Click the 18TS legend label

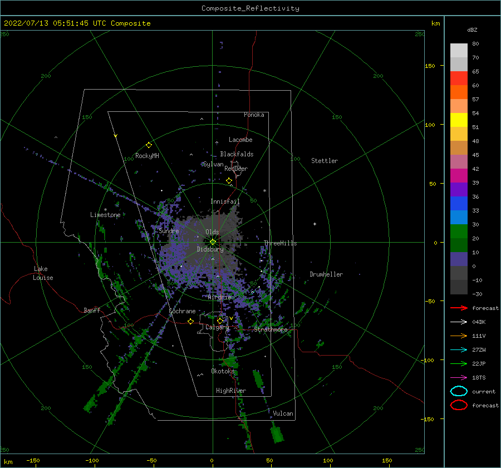pyautogui.click(x=479, y=378)
